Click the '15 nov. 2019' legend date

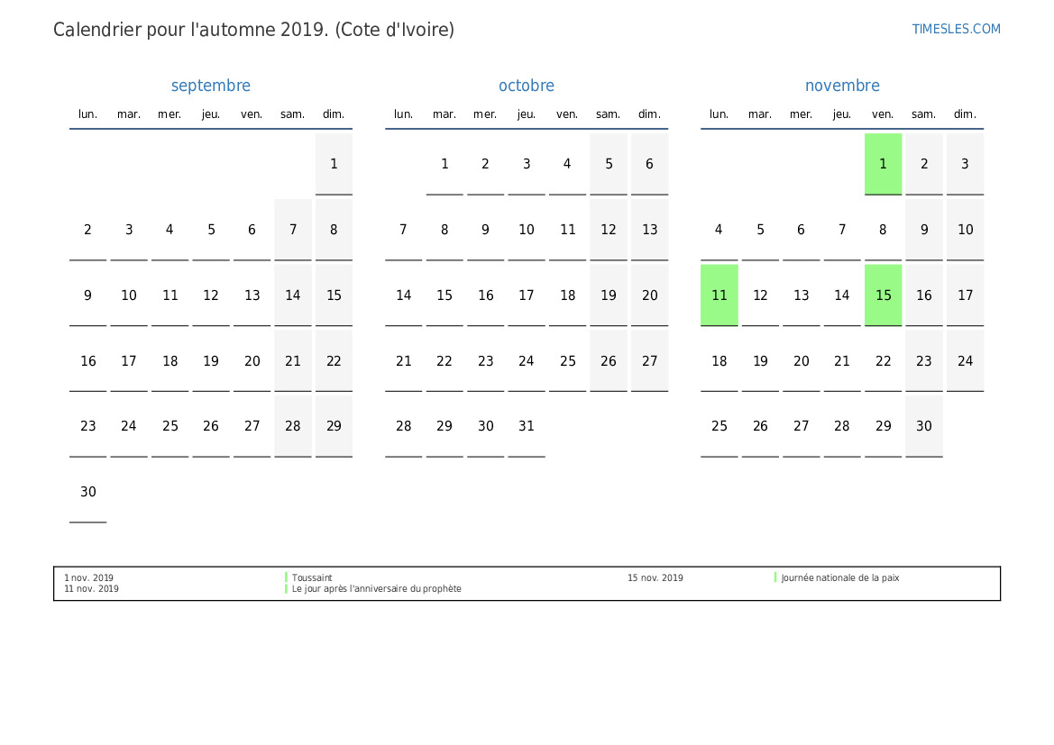click(x=655, y=577)
